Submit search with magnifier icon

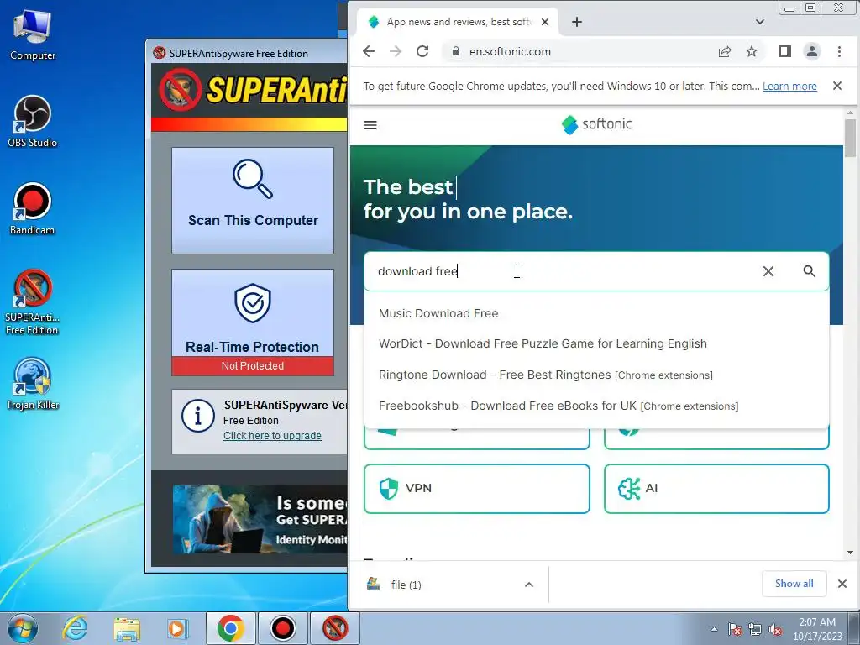coord(809,271)
